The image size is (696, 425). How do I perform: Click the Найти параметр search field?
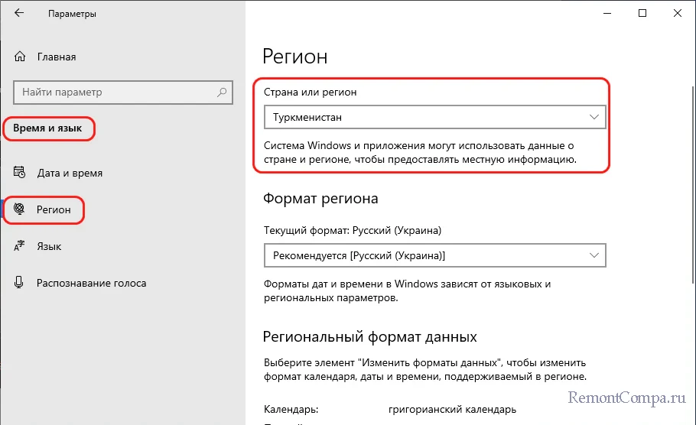coord(115,92)
